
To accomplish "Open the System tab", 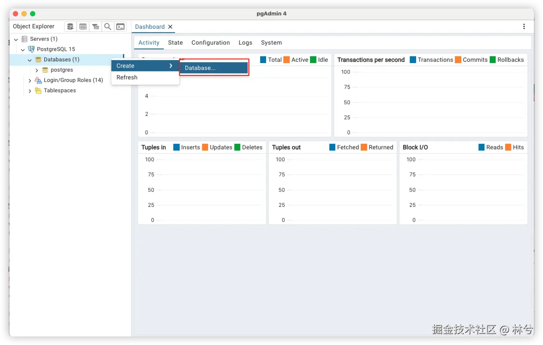I will 271,42.
